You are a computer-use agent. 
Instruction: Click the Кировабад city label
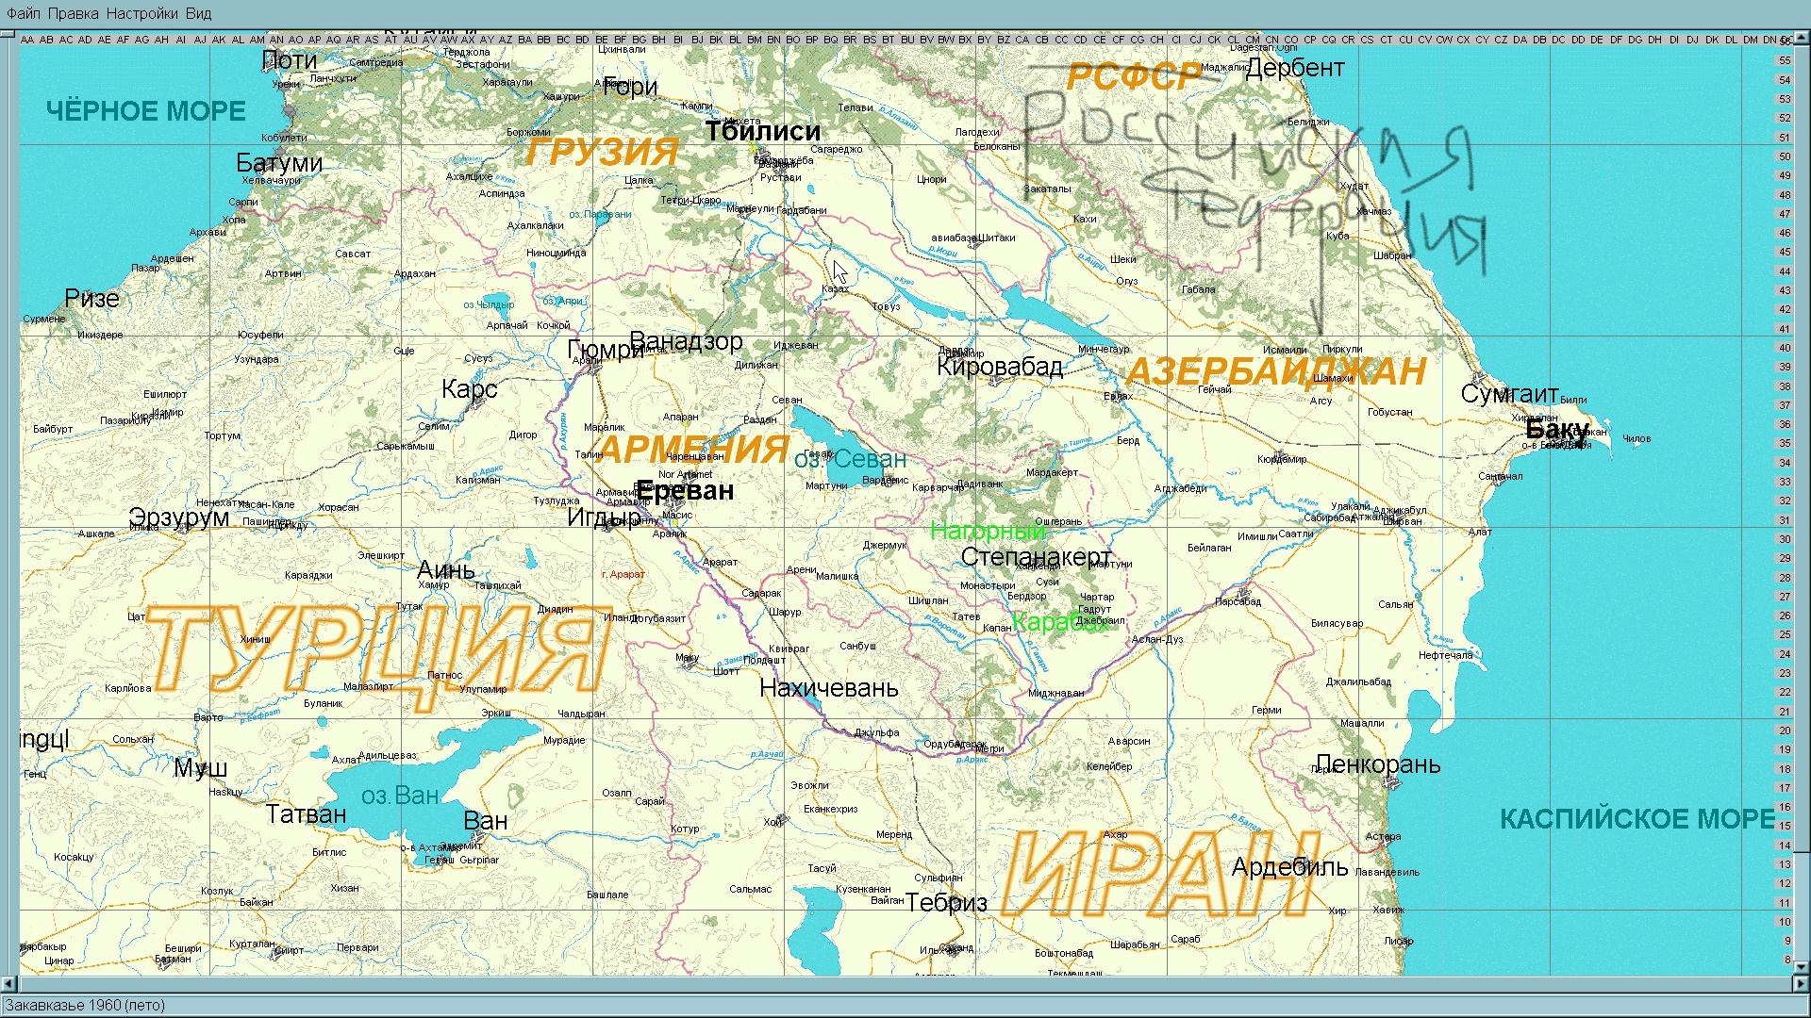tap(999, 367)
